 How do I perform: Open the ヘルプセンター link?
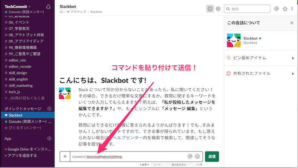pyautogui.click(x=128, y=138)
